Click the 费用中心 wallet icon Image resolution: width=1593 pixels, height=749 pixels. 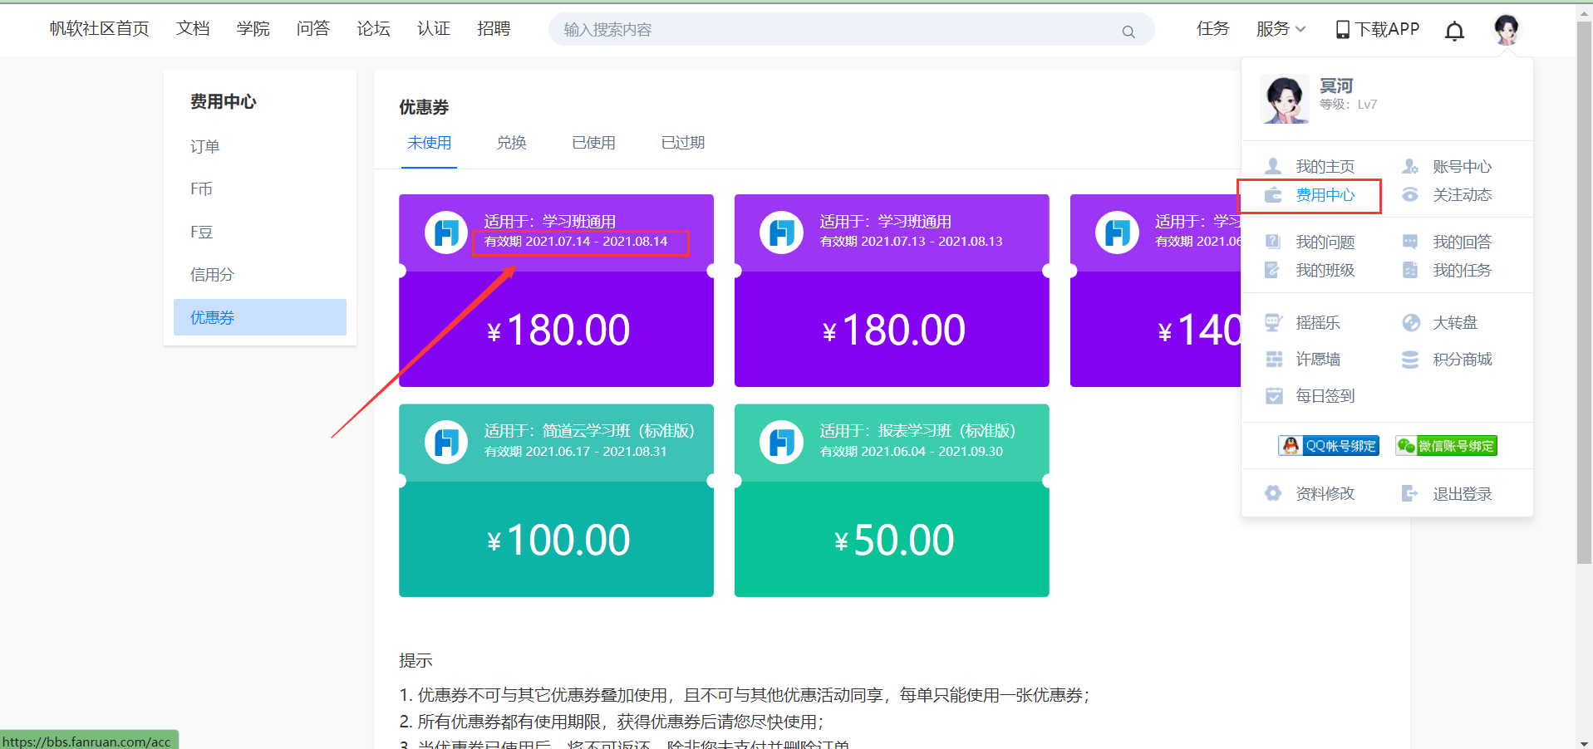coord(1273,195)
